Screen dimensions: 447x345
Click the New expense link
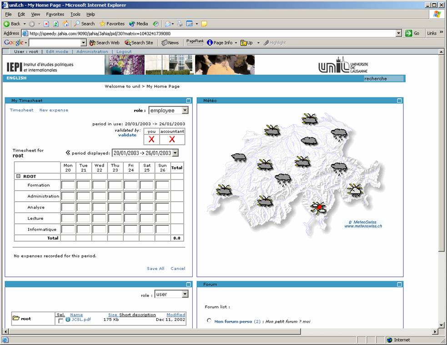pos(54,110)
